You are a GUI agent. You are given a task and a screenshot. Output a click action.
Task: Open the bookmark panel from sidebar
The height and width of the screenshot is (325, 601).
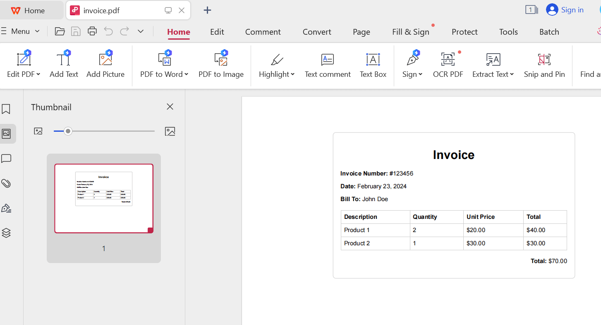coord(6,109)
